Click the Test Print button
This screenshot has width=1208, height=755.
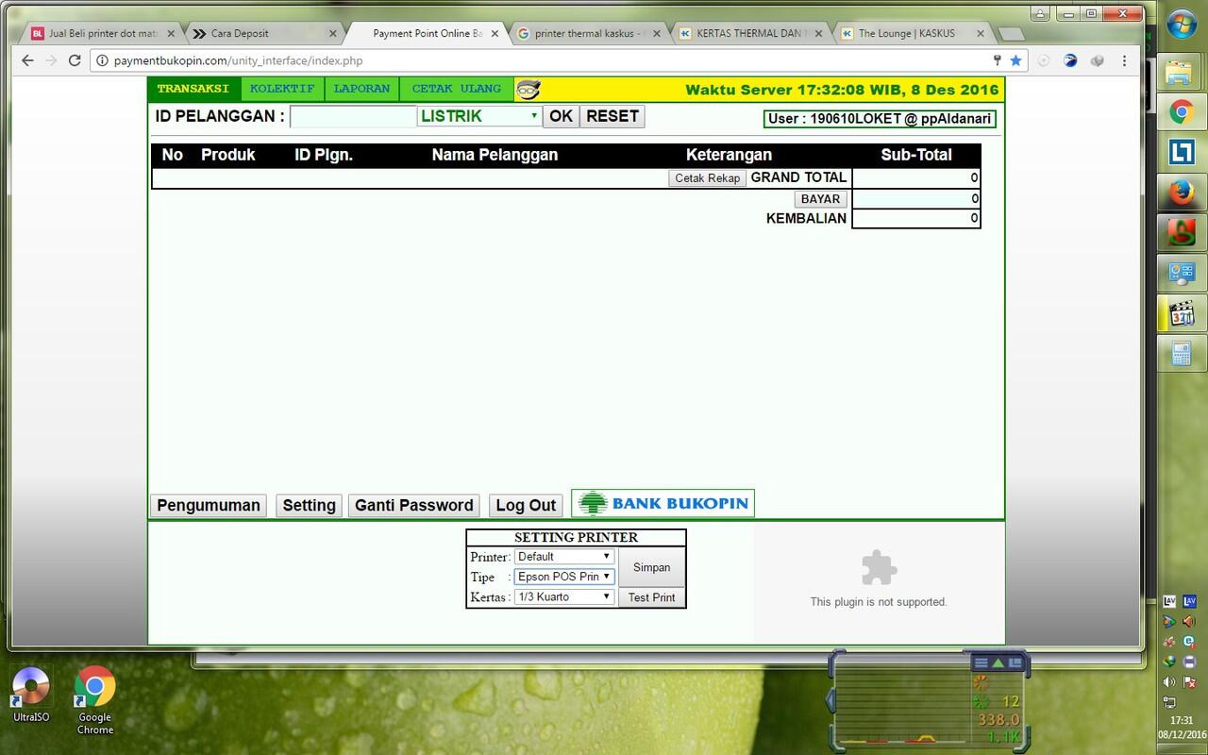[x=651, y=597]
